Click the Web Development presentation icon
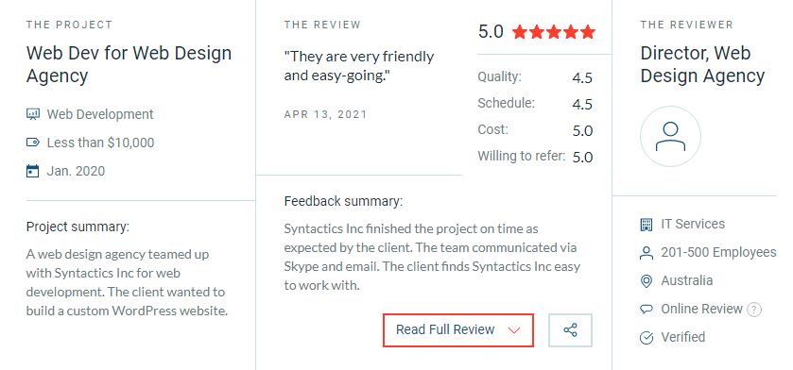This screenshot has height=370, width=793. click(32, 114)
